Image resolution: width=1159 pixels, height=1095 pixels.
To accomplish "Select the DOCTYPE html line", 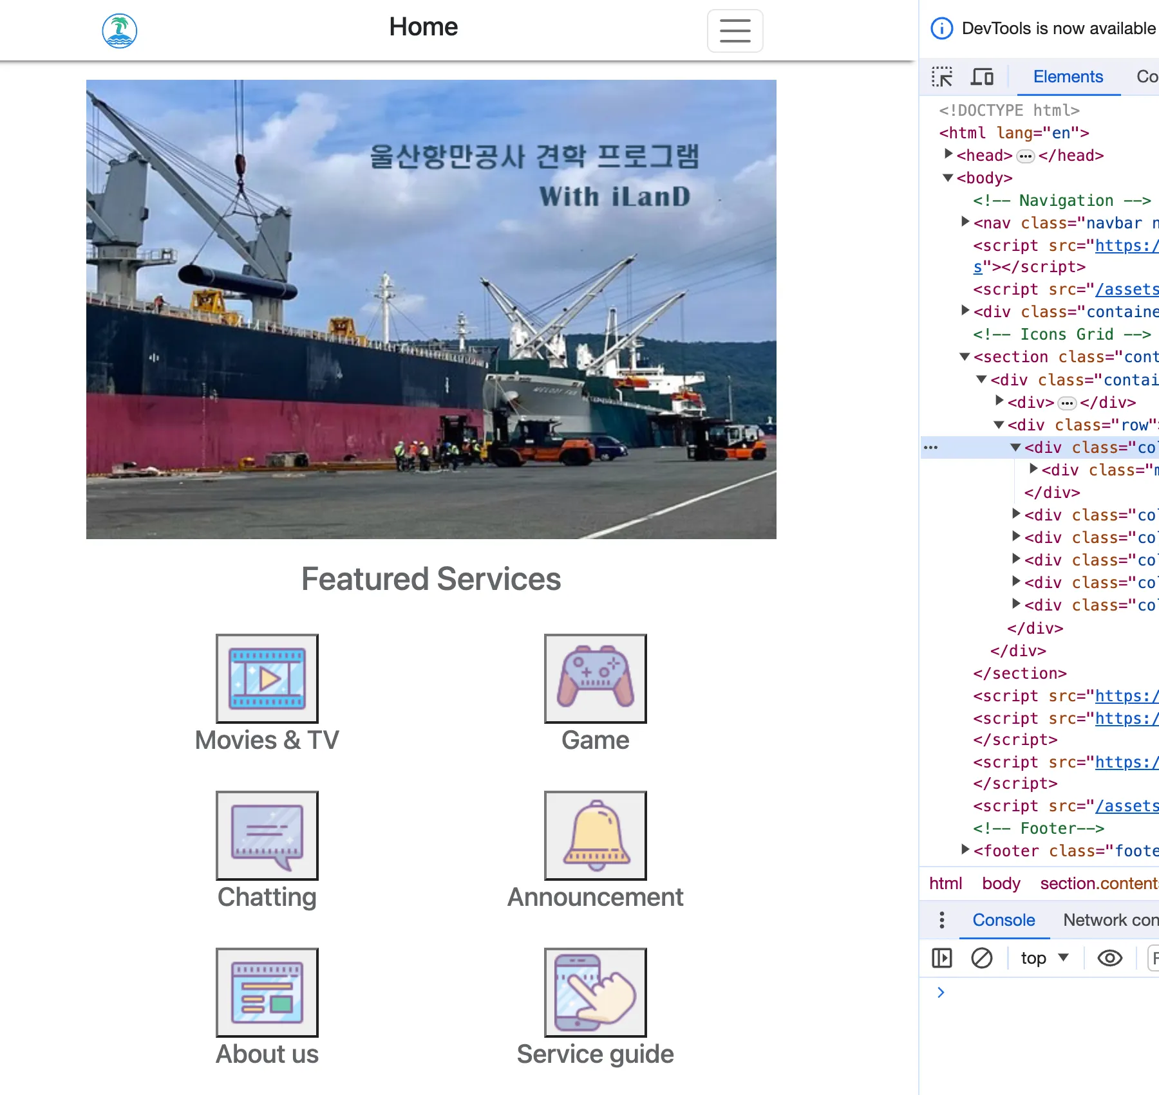I will pyautogui.click(x=1009, y=110).
